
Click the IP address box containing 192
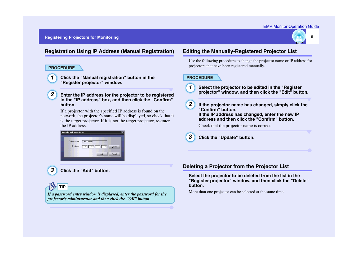(x=85, y=147)
